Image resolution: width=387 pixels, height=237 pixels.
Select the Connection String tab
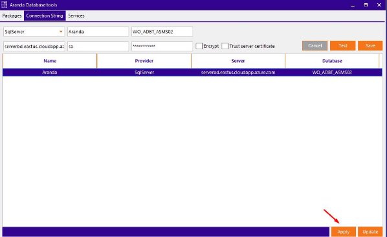45,16
